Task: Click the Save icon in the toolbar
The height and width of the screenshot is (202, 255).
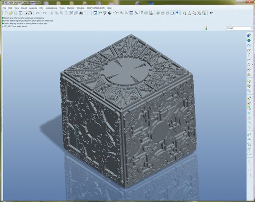Action: [16, 13]
